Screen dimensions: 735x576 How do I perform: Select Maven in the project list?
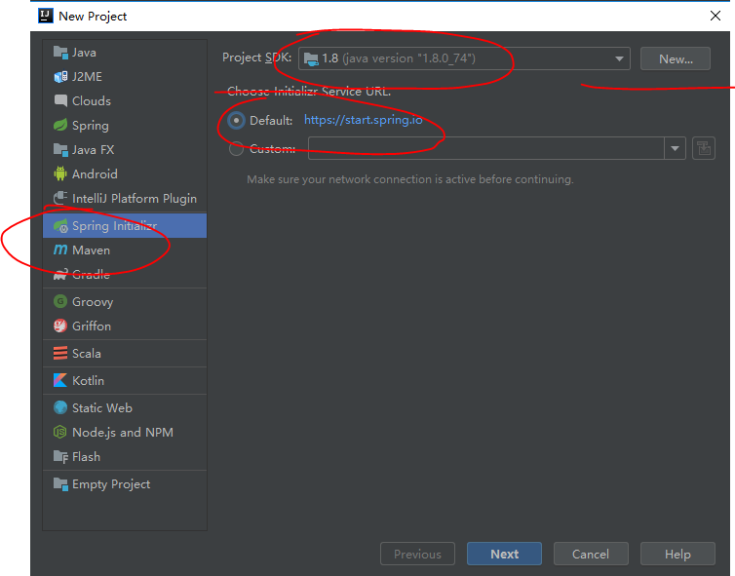125,250
